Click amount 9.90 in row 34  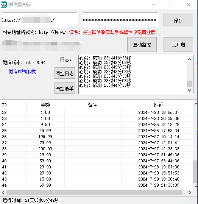tap(45, 125)
